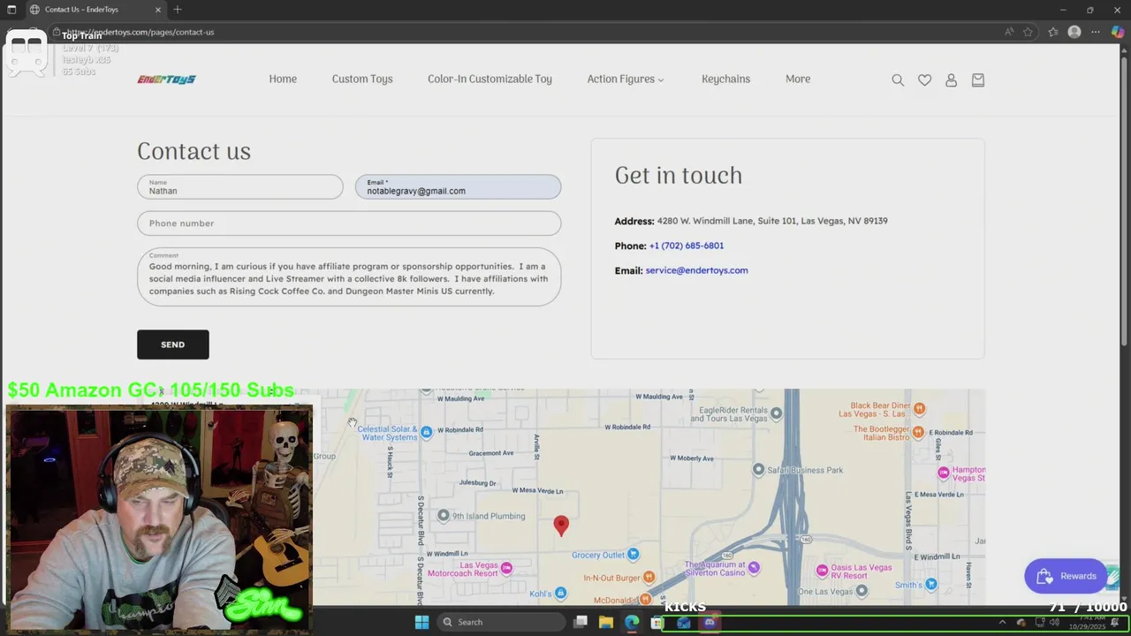Screen dimensions: 1131x636
Task: Click the 9th Island Plumbing map marker
Action: [444, 516]
